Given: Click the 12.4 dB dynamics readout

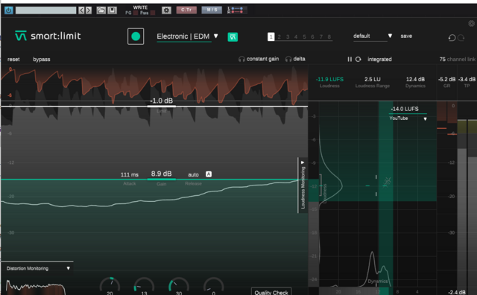Looking at the screenshot, I should [x=415, y=80].
